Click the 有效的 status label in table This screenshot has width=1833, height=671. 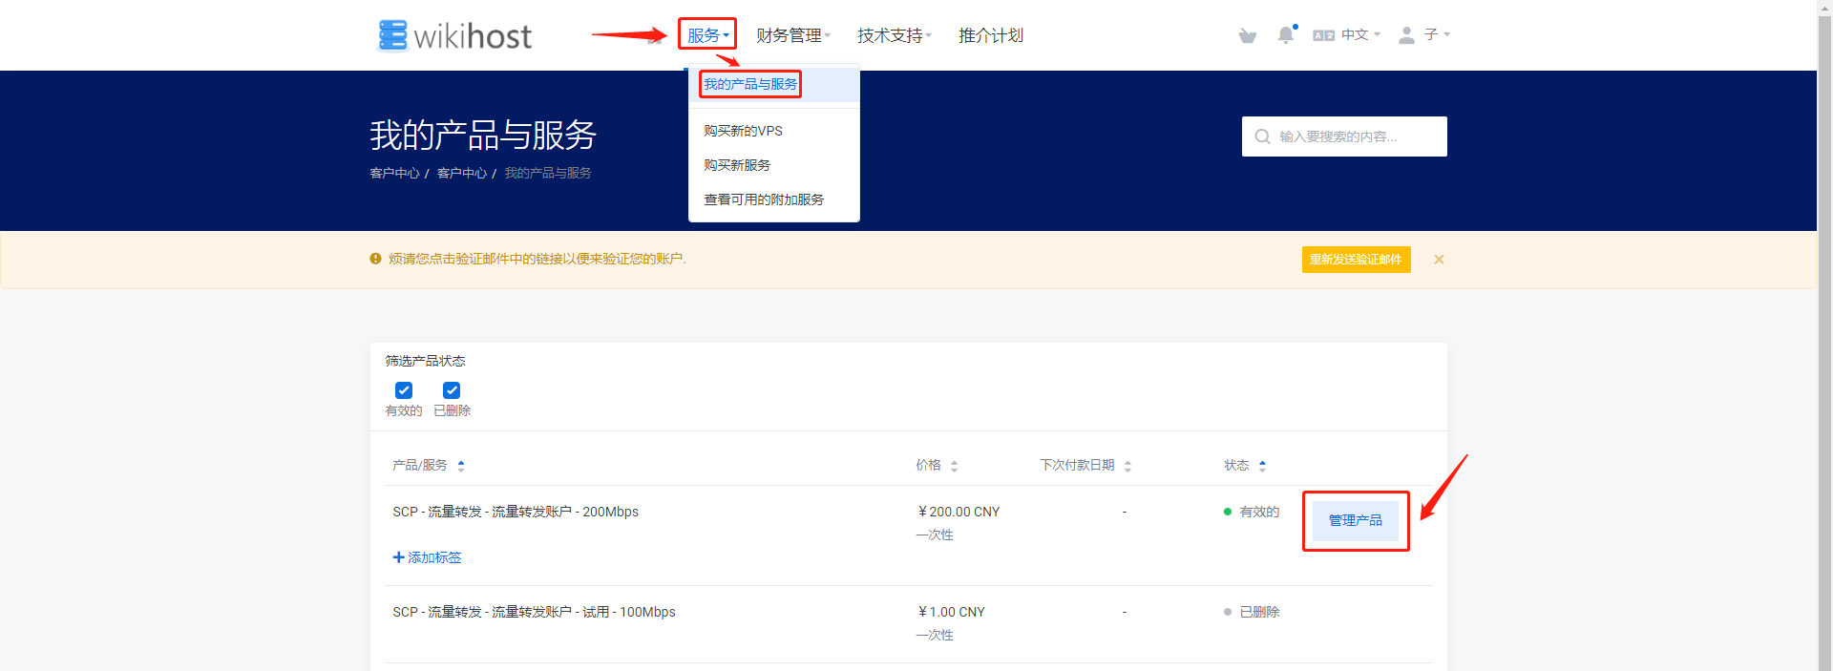pos(1259,512)
